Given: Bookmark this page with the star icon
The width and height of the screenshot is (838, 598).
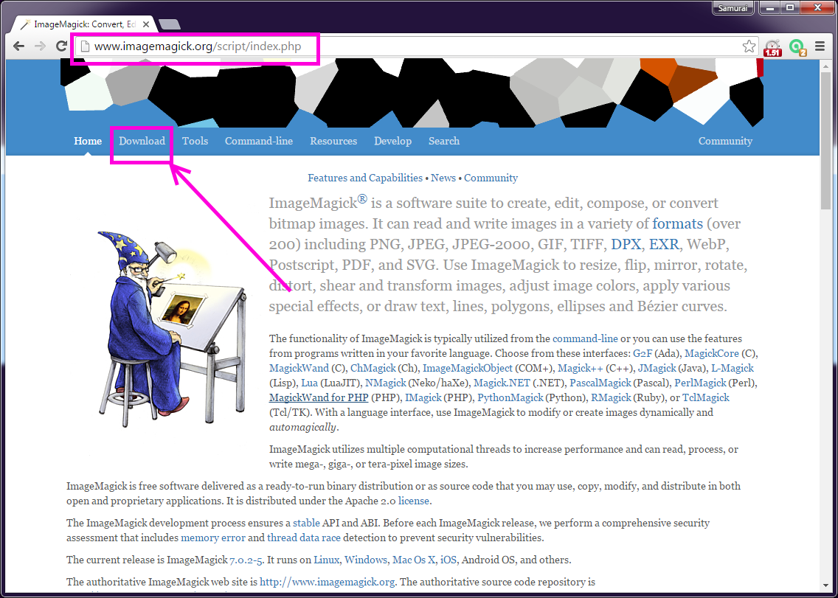Looking at the screenshot, I should 749,46.
